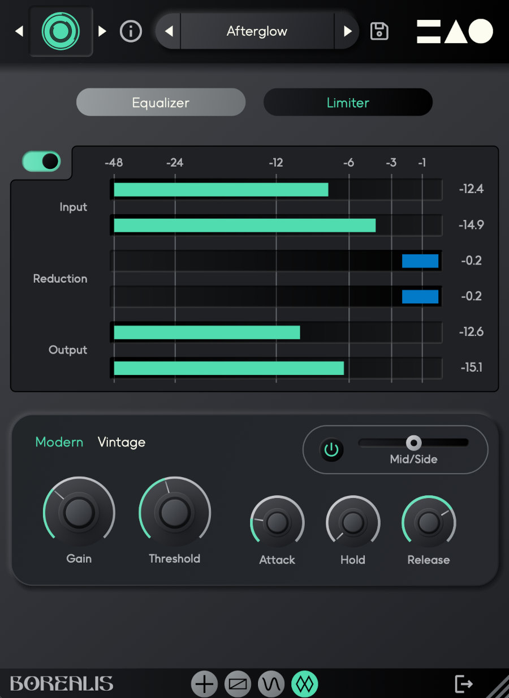Screen dimensions: 509x698
Task: Click the Threshold knob
Action: [x=175, y=512]
